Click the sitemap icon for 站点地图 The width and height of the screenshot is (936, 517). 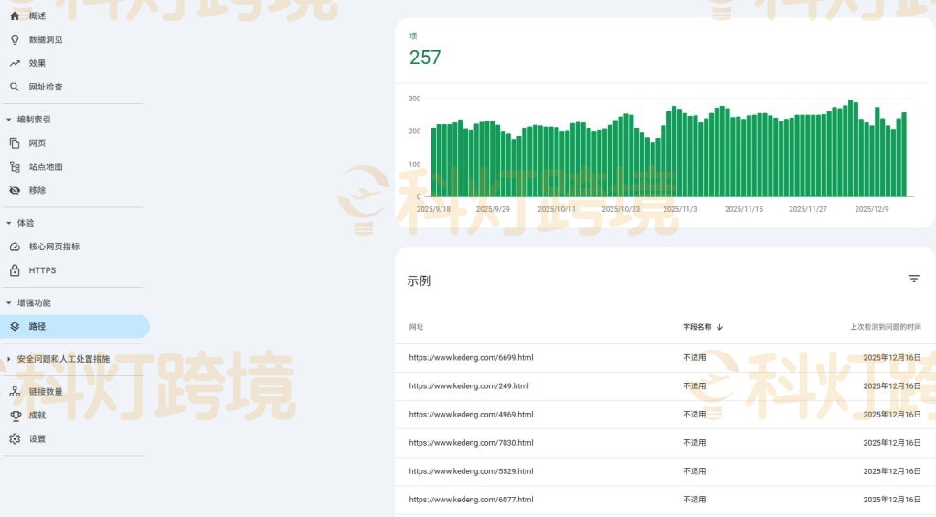click(15, 167)
